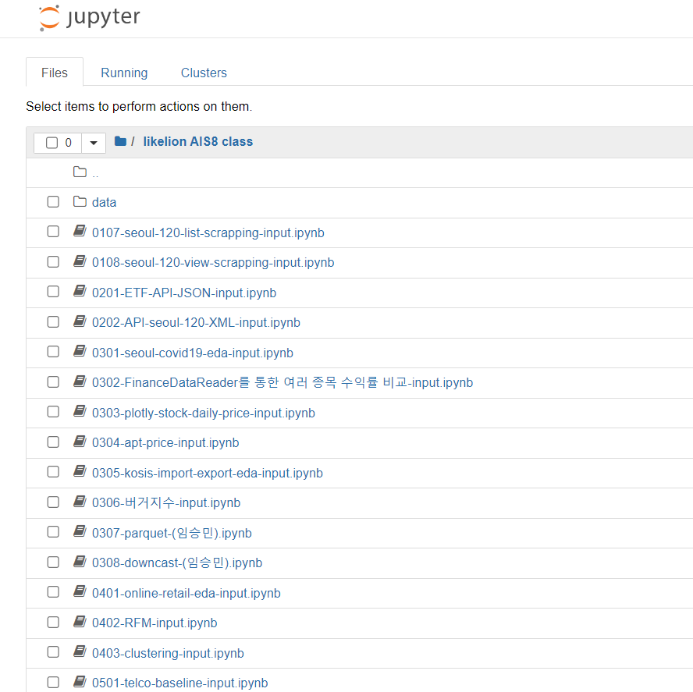Open 0307-parquet-(임승민).ipynb
Screen dimensions: 693x692
[x=172, y=533]
